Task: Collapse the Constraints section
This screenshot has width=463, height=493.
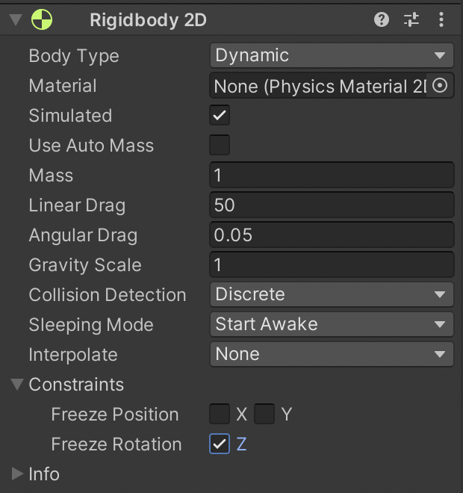Action: point(17,385)
